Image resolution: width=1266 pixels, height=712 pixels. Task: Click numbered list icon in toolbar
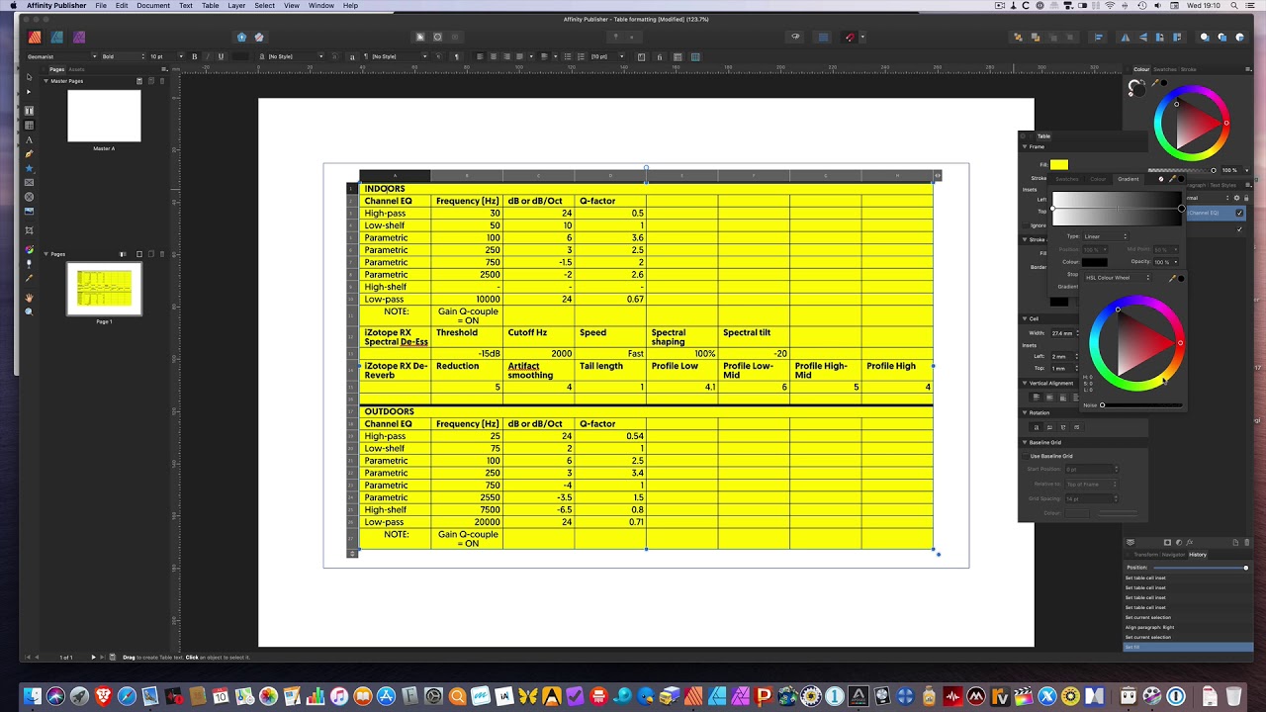tap(580, 56)
